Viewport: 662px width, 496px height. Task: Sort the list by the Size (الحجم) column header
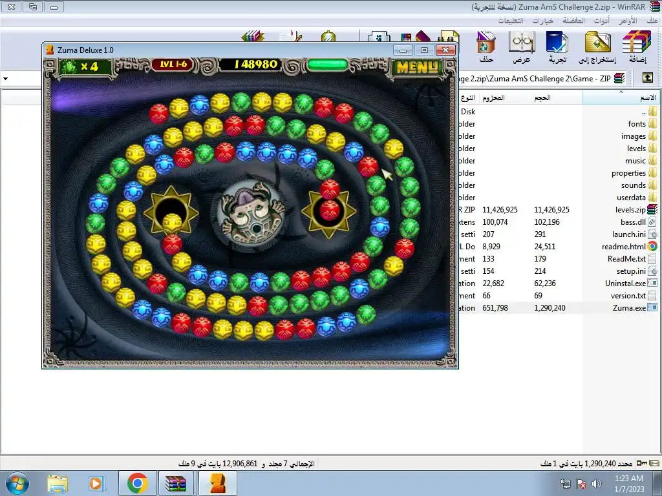point(557,98)
